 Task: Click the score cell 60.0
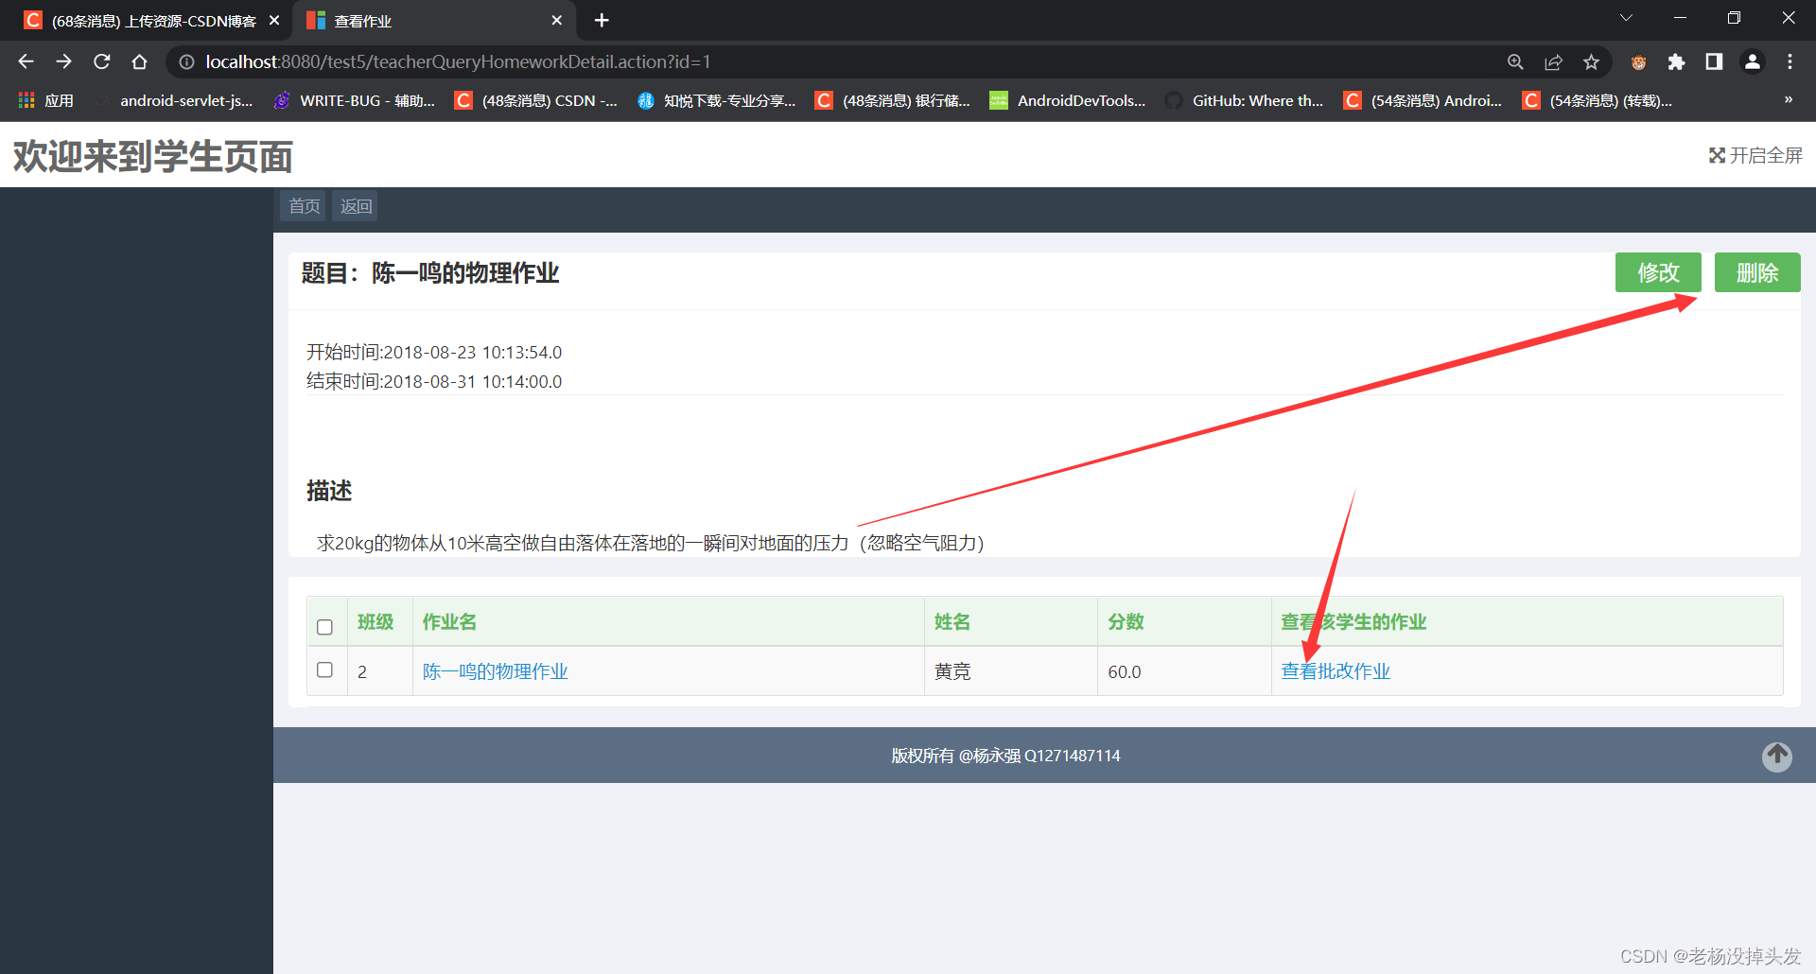1125,671
